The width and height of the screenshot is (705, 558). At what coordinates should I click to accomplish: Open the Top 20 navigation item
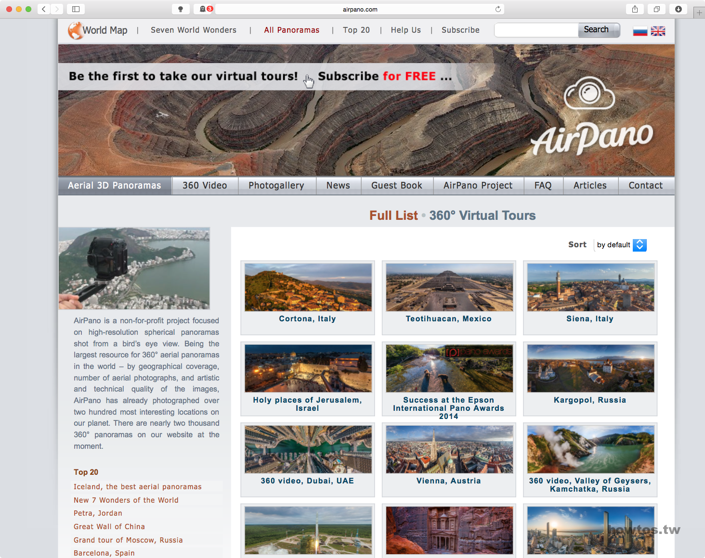click(x=356, y=30)
